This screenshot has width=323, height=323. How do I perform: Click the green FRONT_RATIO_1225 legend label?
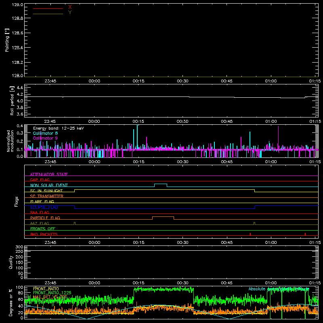[x=52, y=293]
